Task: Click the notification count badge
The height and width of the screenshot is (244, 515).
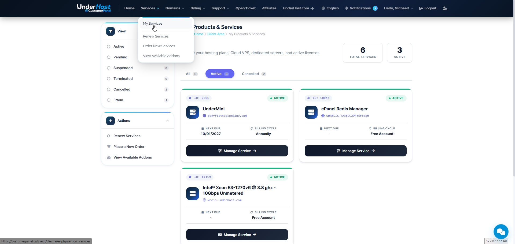Action: coord(375,8)
